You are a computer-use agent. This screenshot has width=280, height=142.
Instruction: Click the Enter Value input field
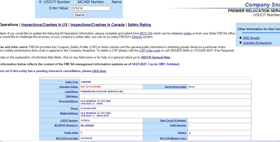pos(90,8)
